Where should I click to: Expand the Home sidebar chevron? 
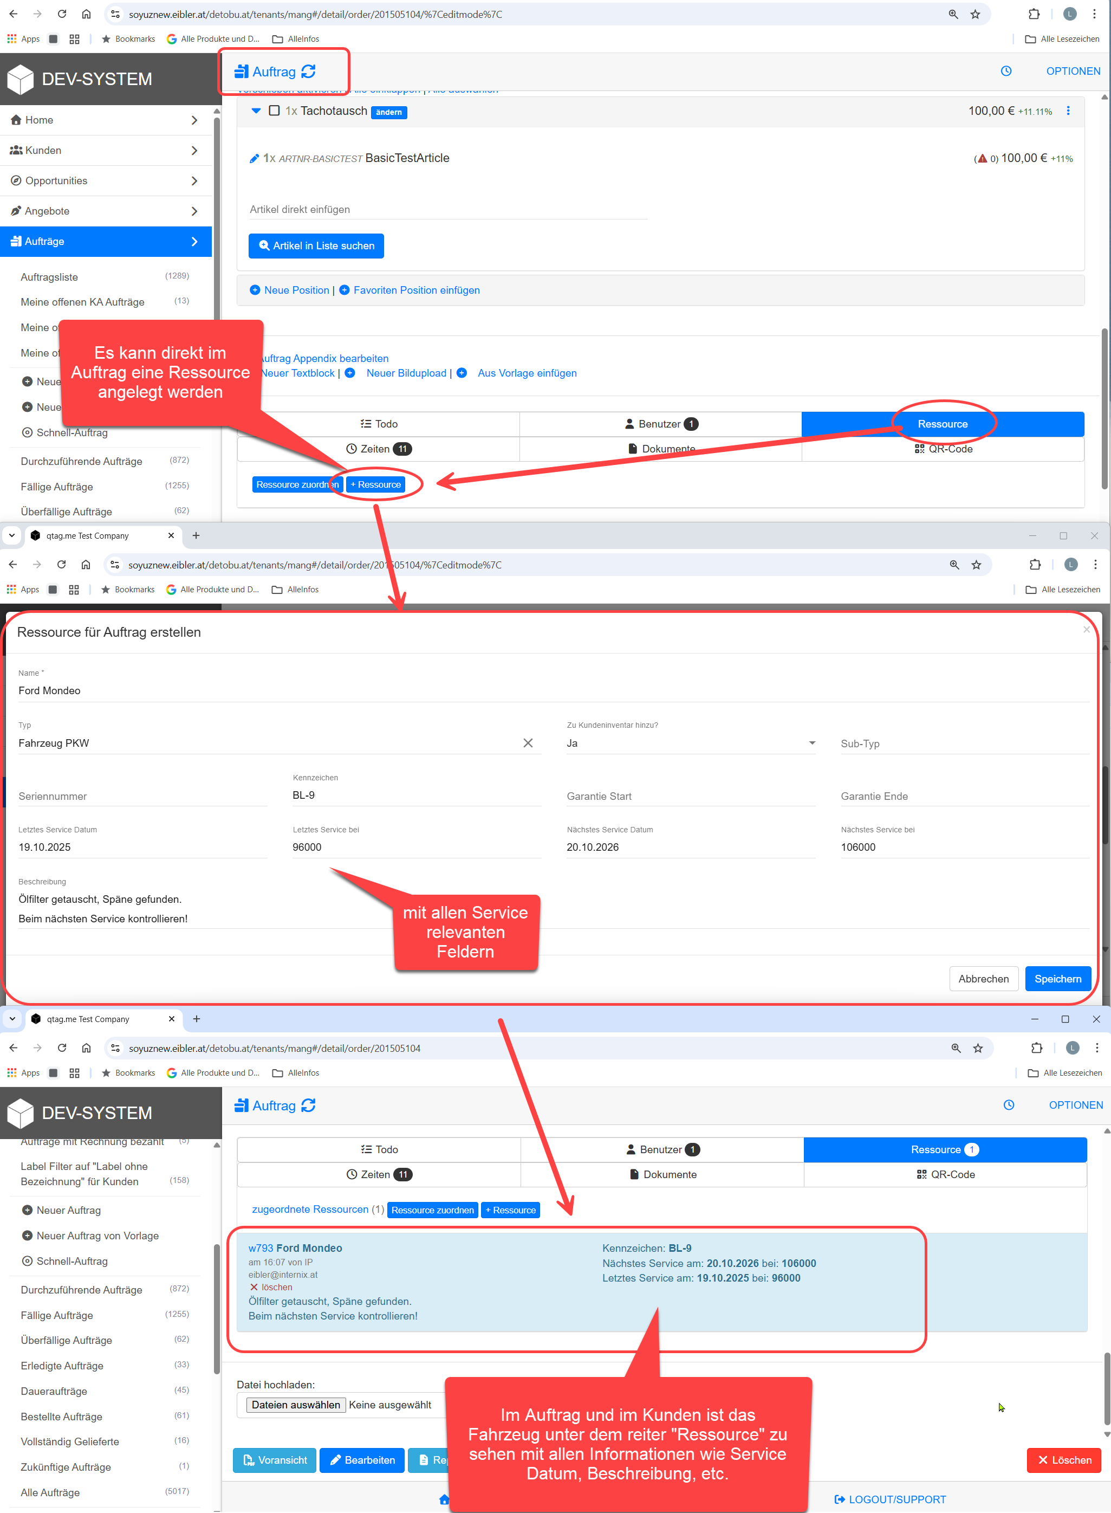[x=194, y=120]
